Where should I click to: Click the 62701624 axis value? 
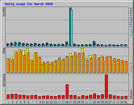4,80
